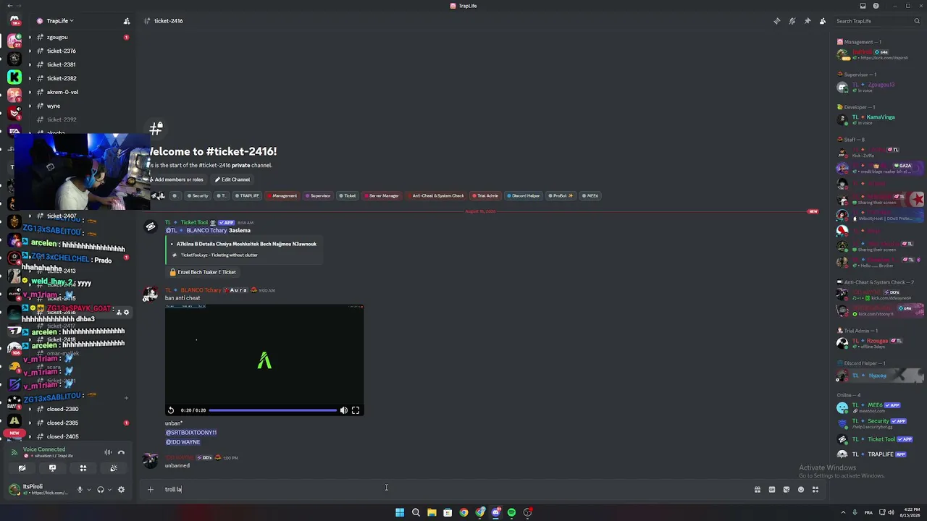Open the GIF picker
The width and height of the screenshot is (927, 521).
(772, 490)
